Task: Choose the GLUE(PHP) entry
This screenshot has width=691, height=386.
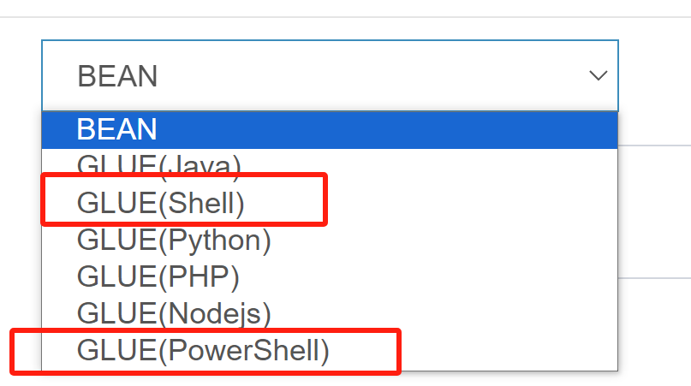Action: (x=158, y=276)
